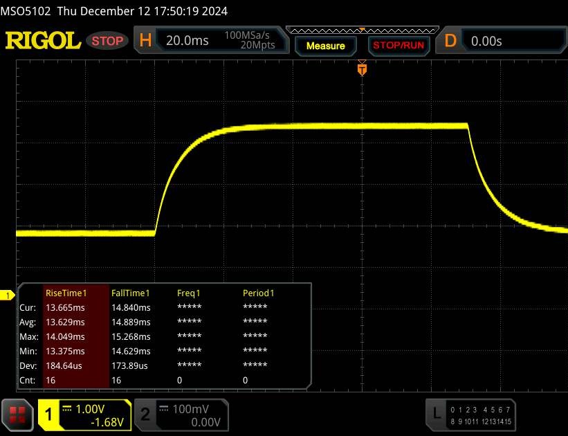This screenshot has width=568, height=436.
Task: Select the Period1 measurement column header
Action: 258,293
